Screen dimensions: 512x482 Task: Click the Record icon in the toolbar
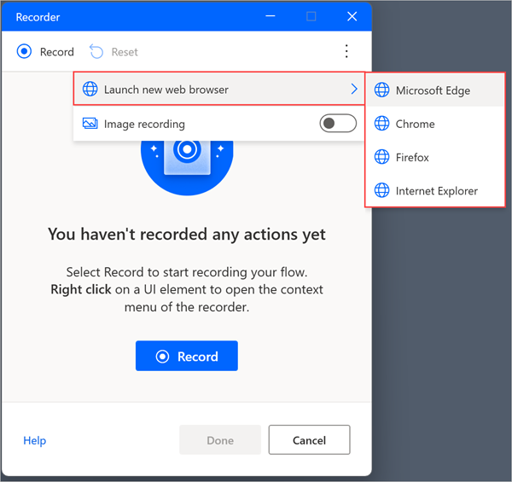click(x=24, y=51)
